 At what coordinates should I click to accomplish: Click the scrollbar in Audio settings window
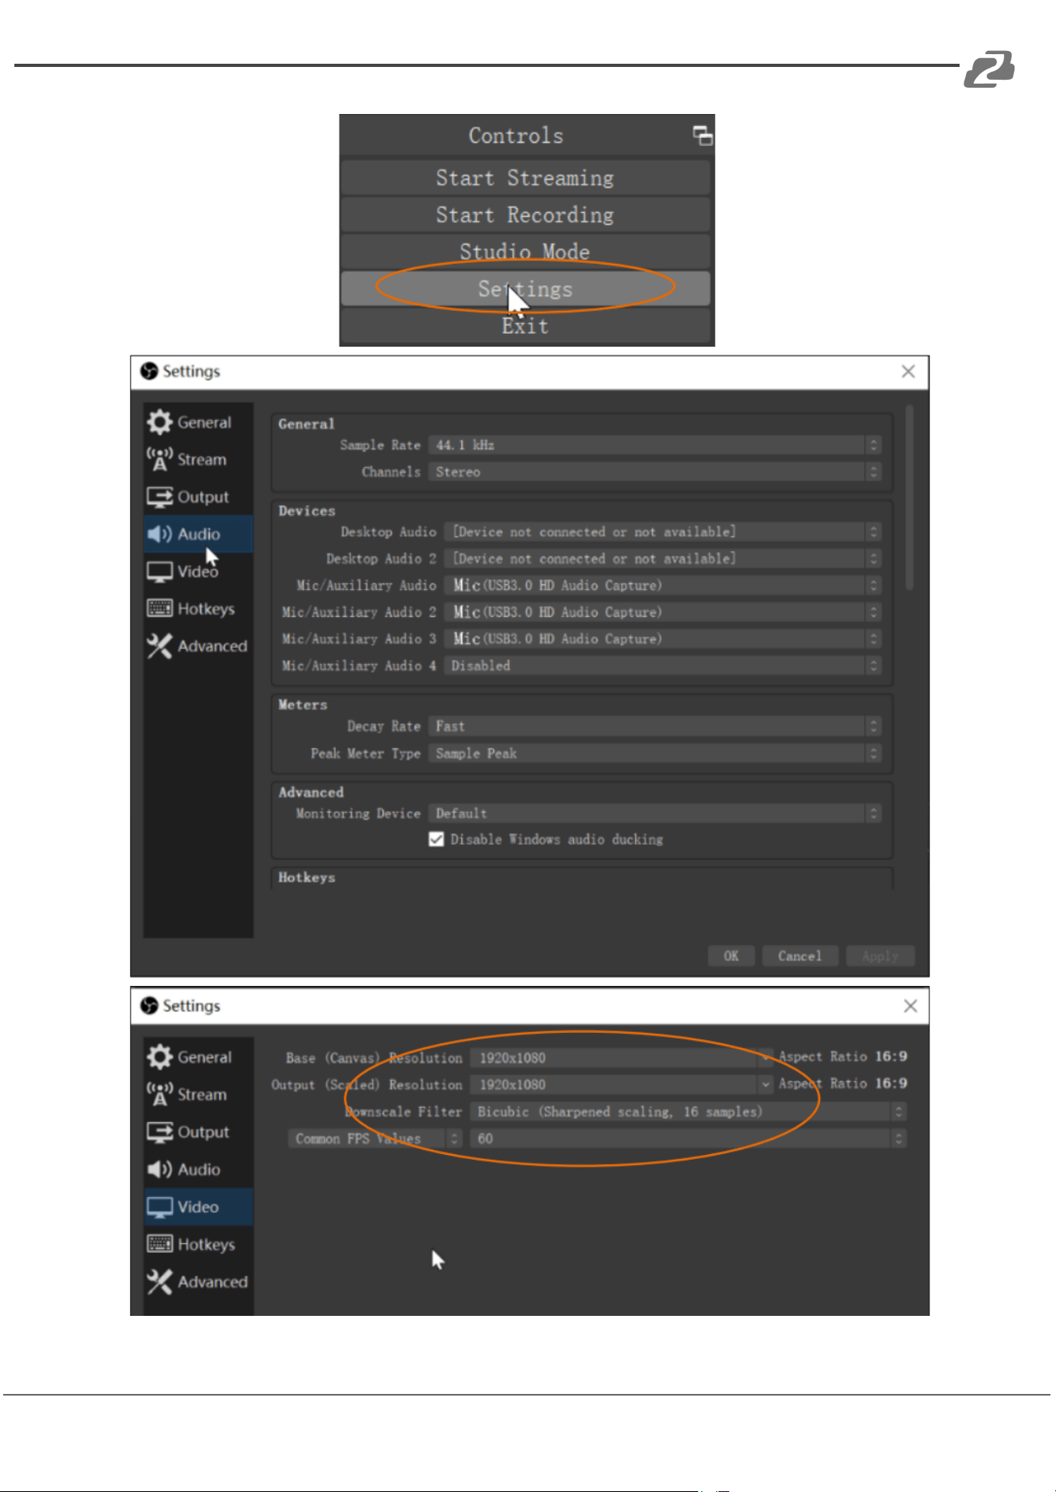tap(909, 498)
